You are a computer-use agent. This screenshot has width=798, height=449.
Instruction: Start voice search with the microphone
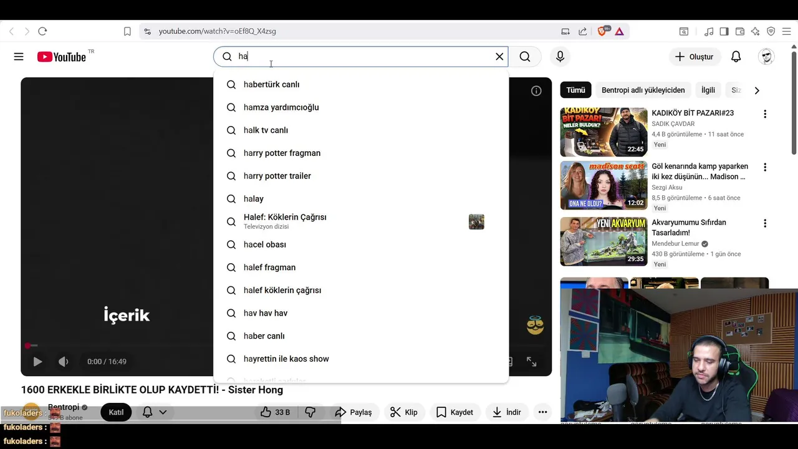[560, 57]
